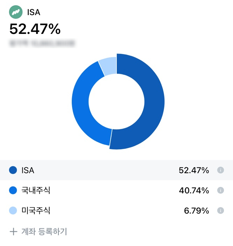Image resolution: width=233 pixels, height=246 pixels.
Task: Open info icon for 미국주식 row
Action: 220,211
